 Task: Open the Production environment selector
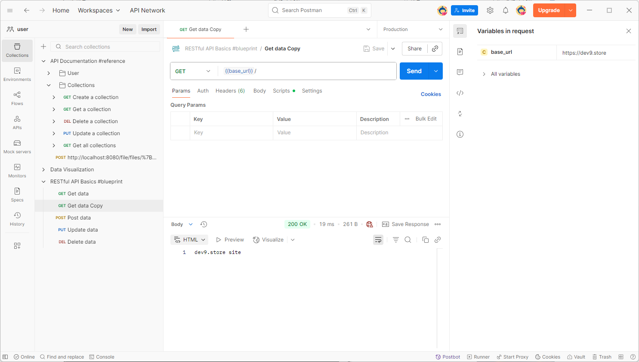tap(413, 29)
